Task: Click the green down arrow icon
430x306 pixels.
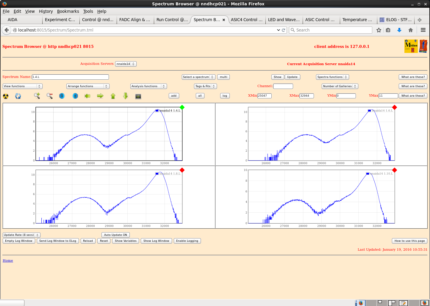Action: (x=126, y=96)
